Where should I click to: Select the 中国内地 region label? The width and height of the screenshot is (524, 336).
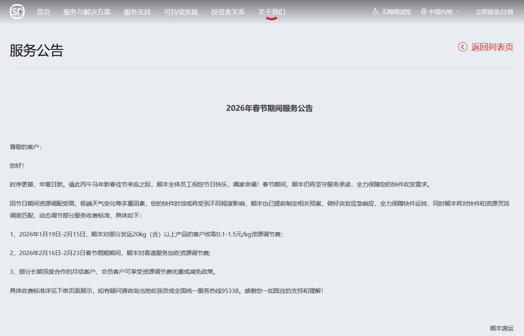pos(441,12)
